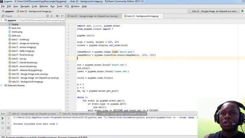Hide the Project tool window
Viewport: 245px width, 138px height.
[x=62, y=16]
